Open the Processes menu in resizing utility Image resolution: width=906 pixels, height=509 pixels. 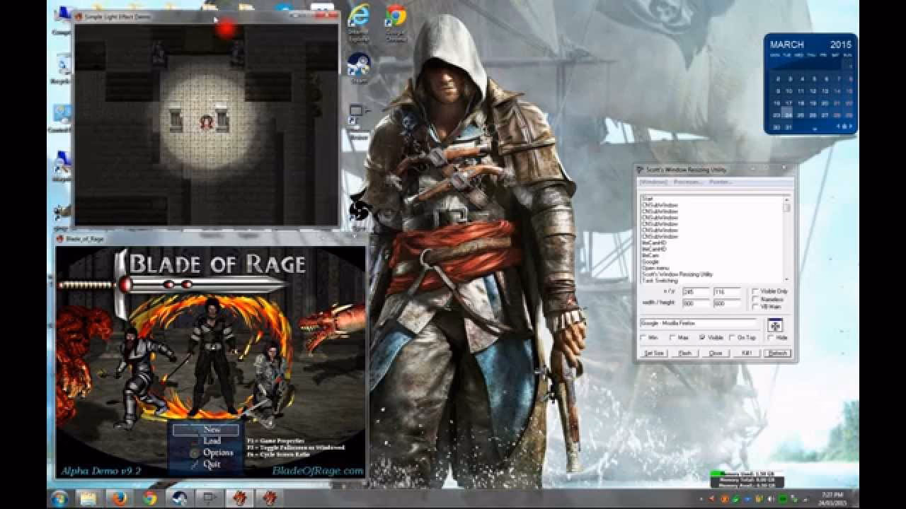coord(687,182)
